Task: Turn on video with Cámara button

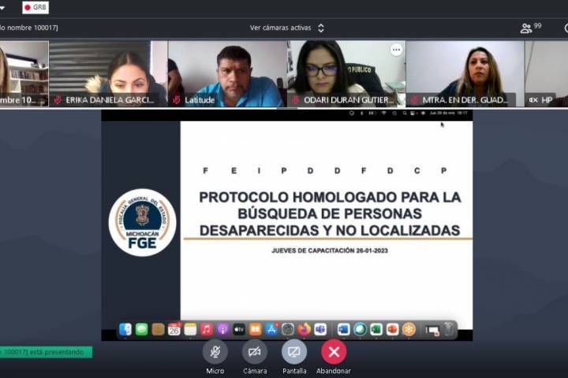Action: pyautogui.click(x=254, y=351)
